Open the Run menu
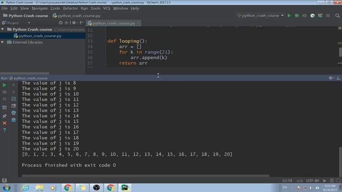 point(84,9)
